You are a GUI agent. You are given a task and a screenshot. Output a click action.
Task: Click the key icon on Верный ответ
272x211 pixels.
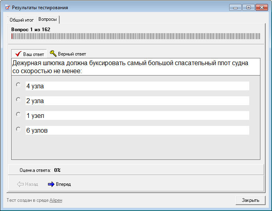tap(53, 54)
